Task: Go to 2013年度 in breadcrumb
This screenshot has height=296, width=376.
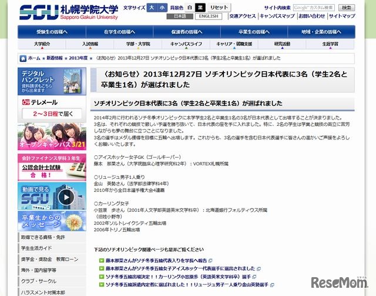Action: click(78, 58)
